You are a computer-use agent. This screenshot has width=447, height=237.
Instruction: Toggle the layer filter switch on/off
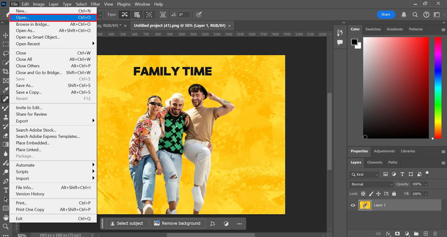427,174
